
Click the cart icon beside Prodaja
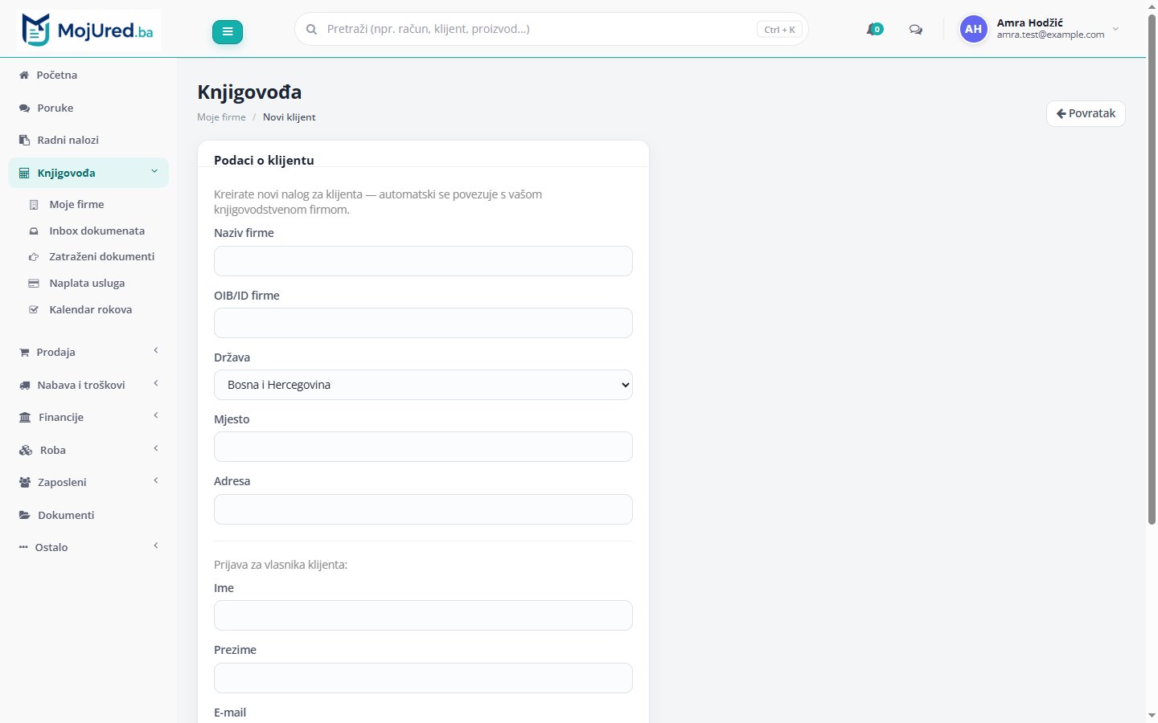[24, 352]
